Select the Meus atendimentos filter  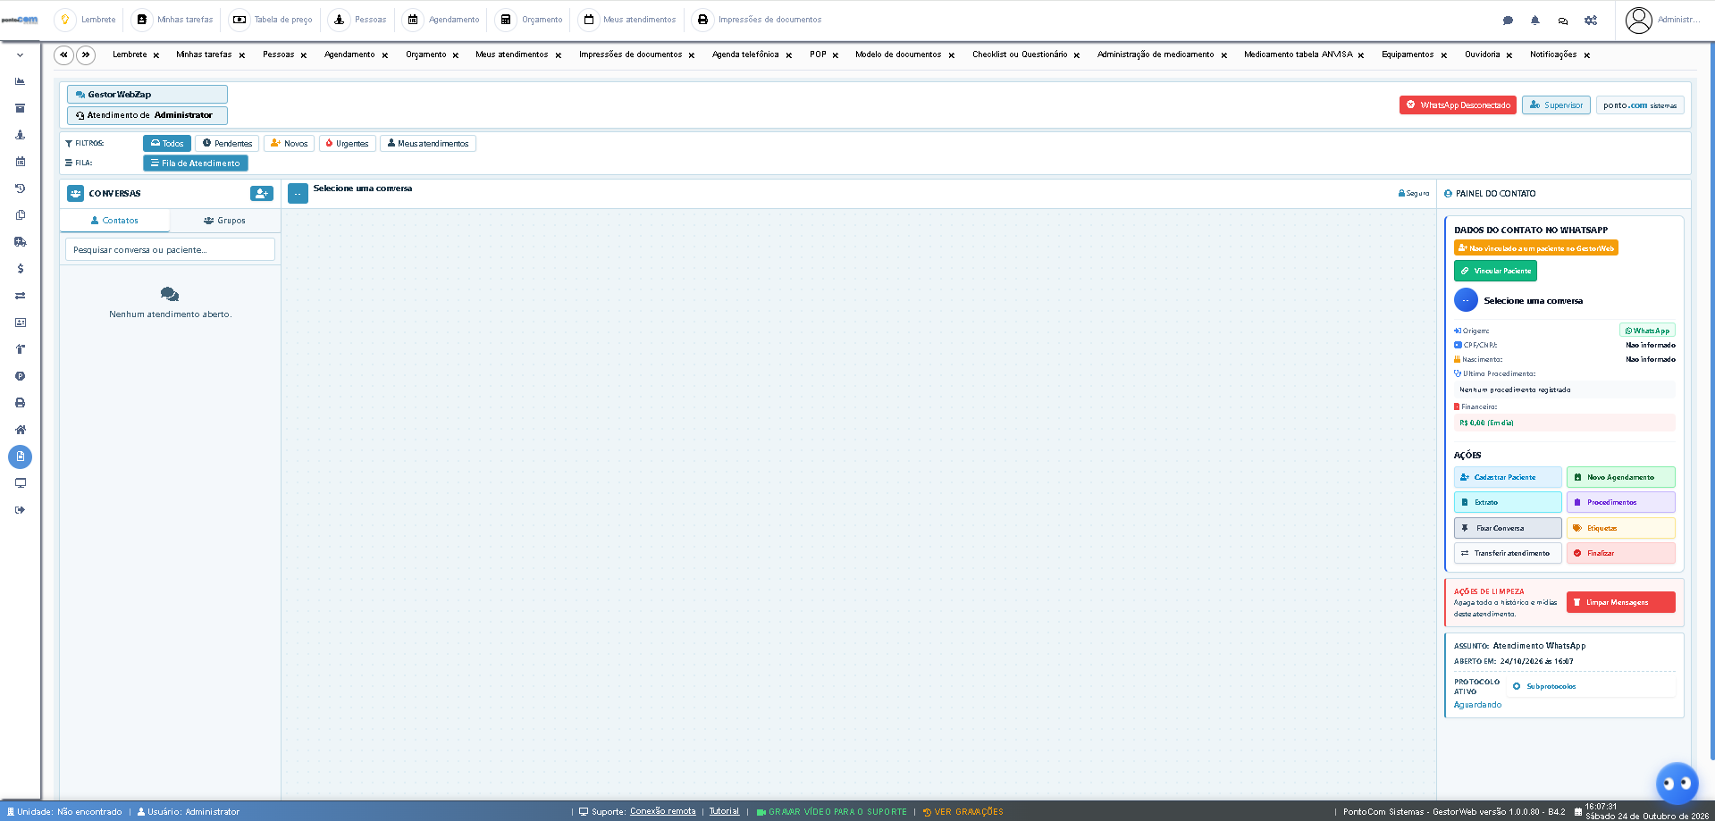(x=427, y=143)
